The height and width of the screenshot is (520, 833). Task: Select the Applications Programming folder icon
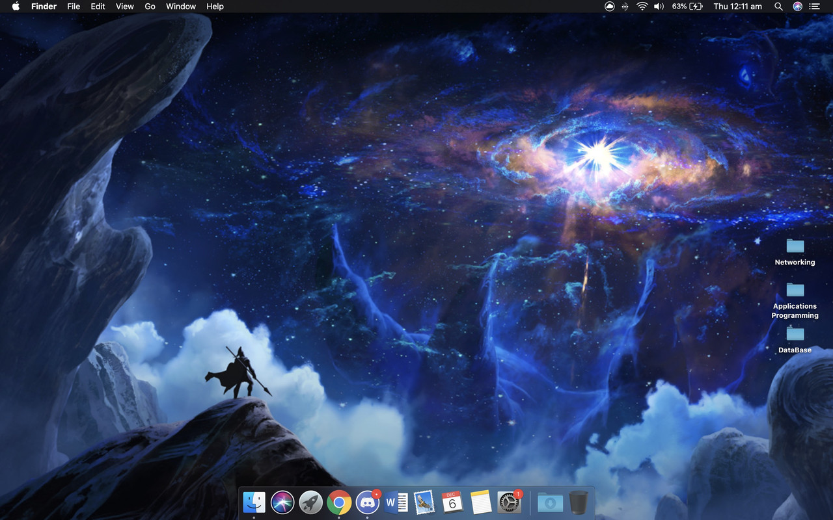coord(795,289)
